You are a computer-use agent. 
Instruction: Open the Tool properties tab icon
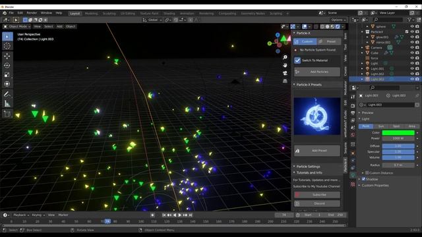pos(353,97)
